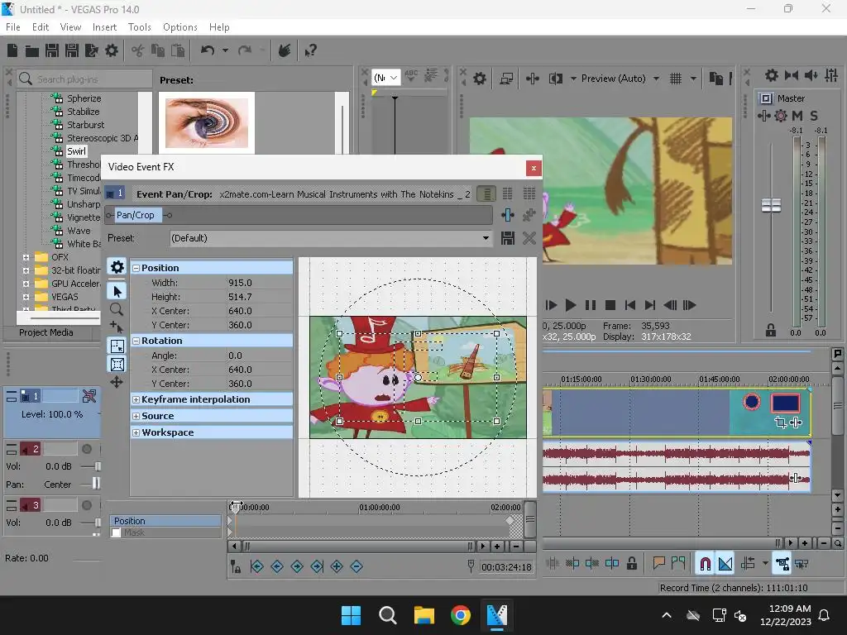The height and width of the screenshot is (635, 847).
Task: Expand the OFX folder in plug-in tree
Action: click(x=26, y=257)
